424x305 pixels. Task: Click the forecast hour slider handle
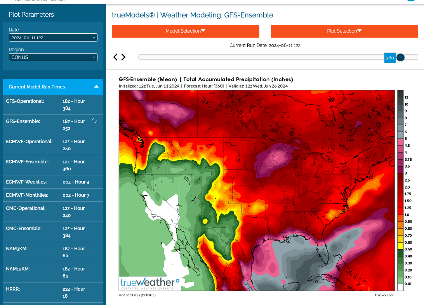[x=400, y=57]
